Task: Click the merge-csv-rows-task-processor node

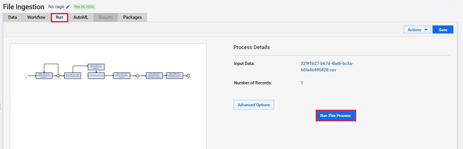Action: [x=122, y=76]
